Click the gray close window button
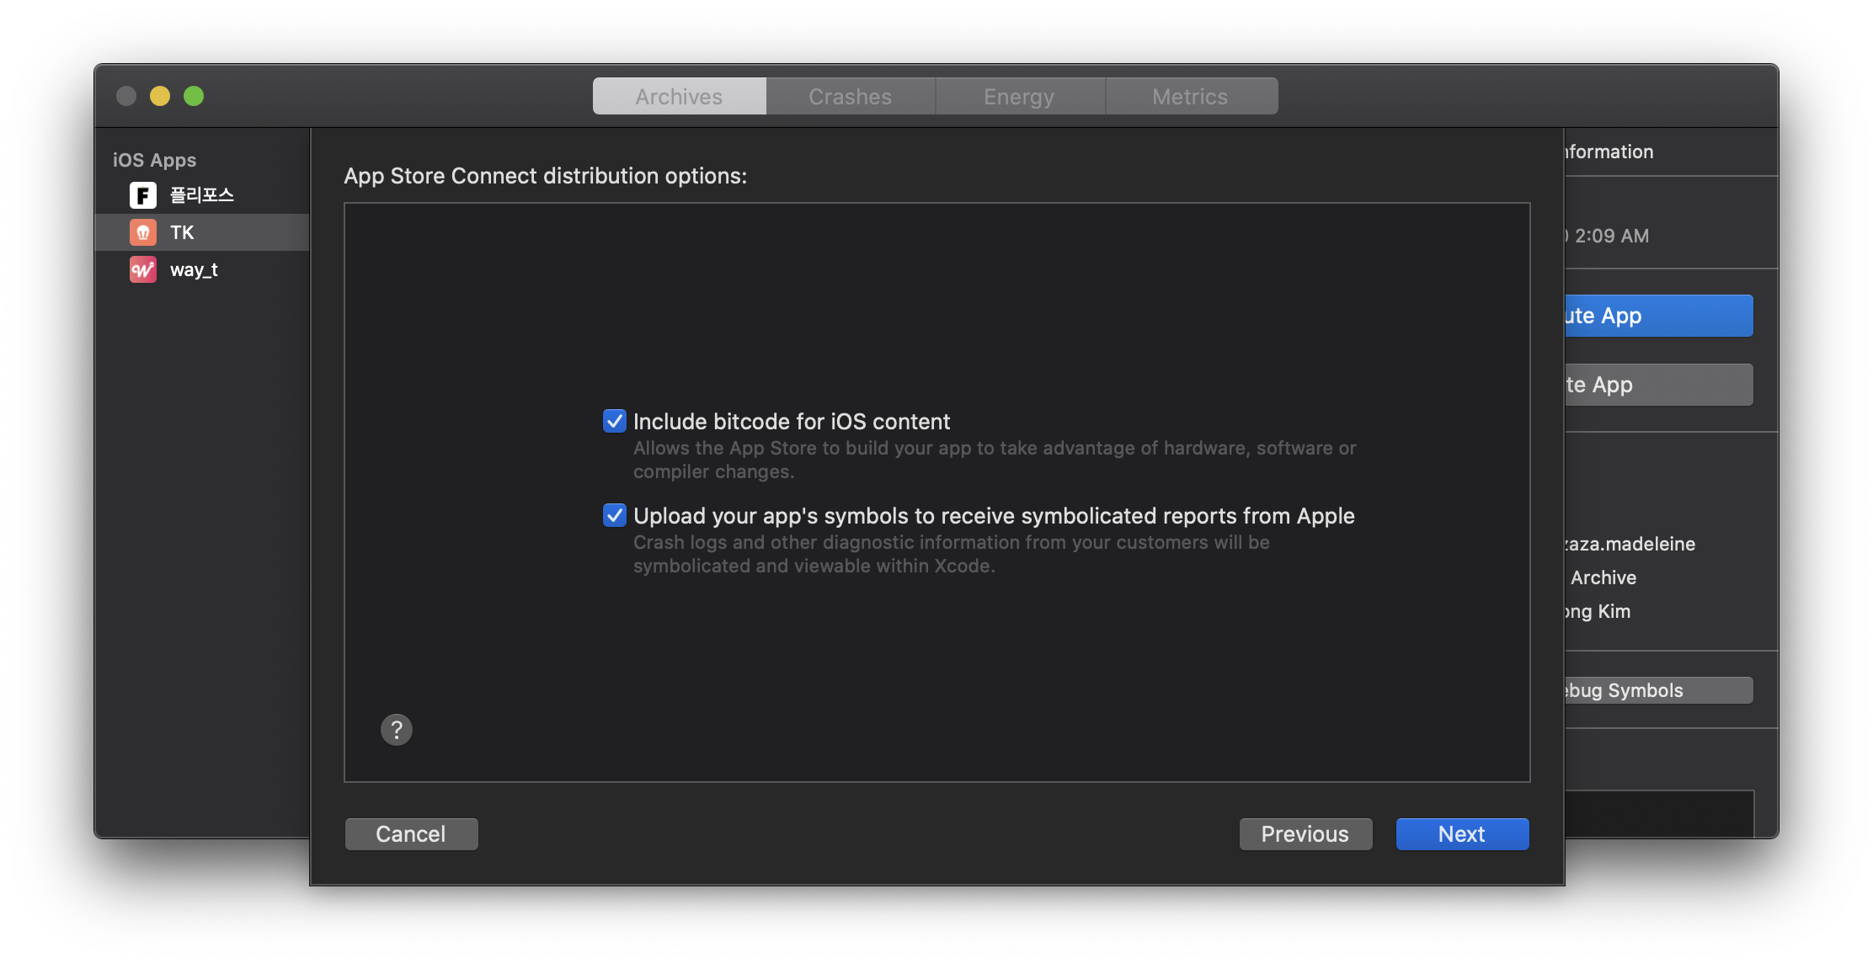Screen dimensions: 1873x963 (126, 96)
